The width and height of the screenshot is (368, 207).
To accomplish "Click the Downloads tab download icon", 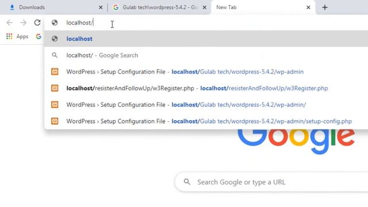I will point(12,7).
